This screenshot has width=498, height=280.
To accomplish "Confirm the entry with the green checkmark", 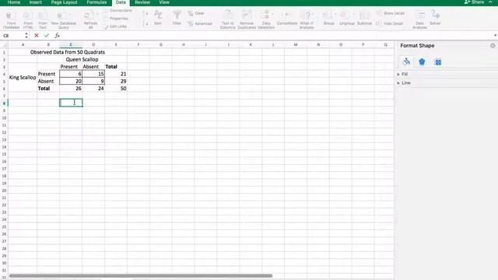I will [x=47, y=36].
